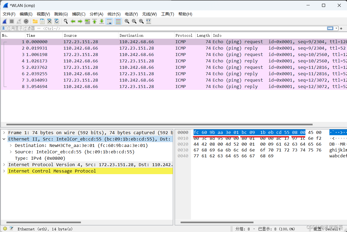
Task: Select packet 8 at time 3.054694
Action: pos(174,86)
